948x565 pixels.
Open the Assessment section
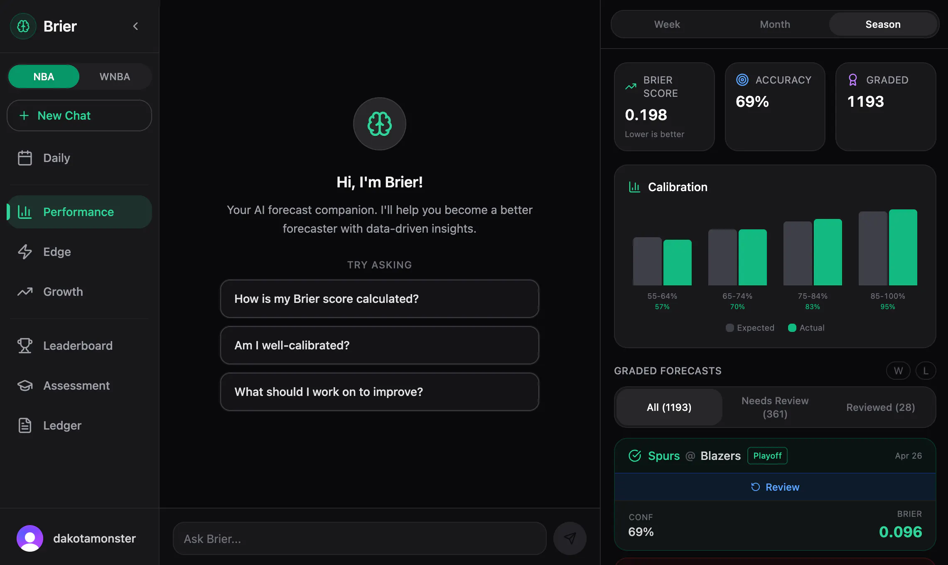click(79, 386)
